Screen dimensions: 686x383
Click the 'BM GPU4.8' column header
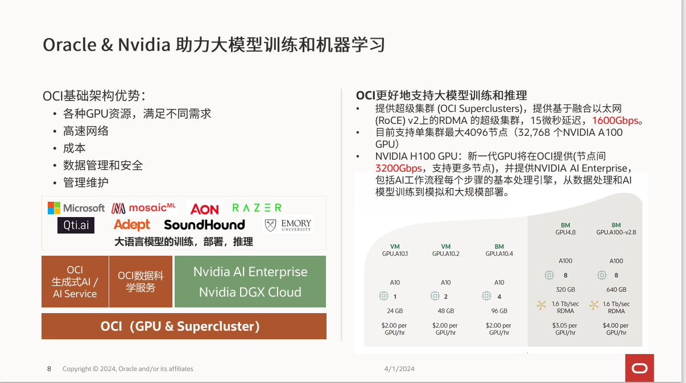pos(565,229)
